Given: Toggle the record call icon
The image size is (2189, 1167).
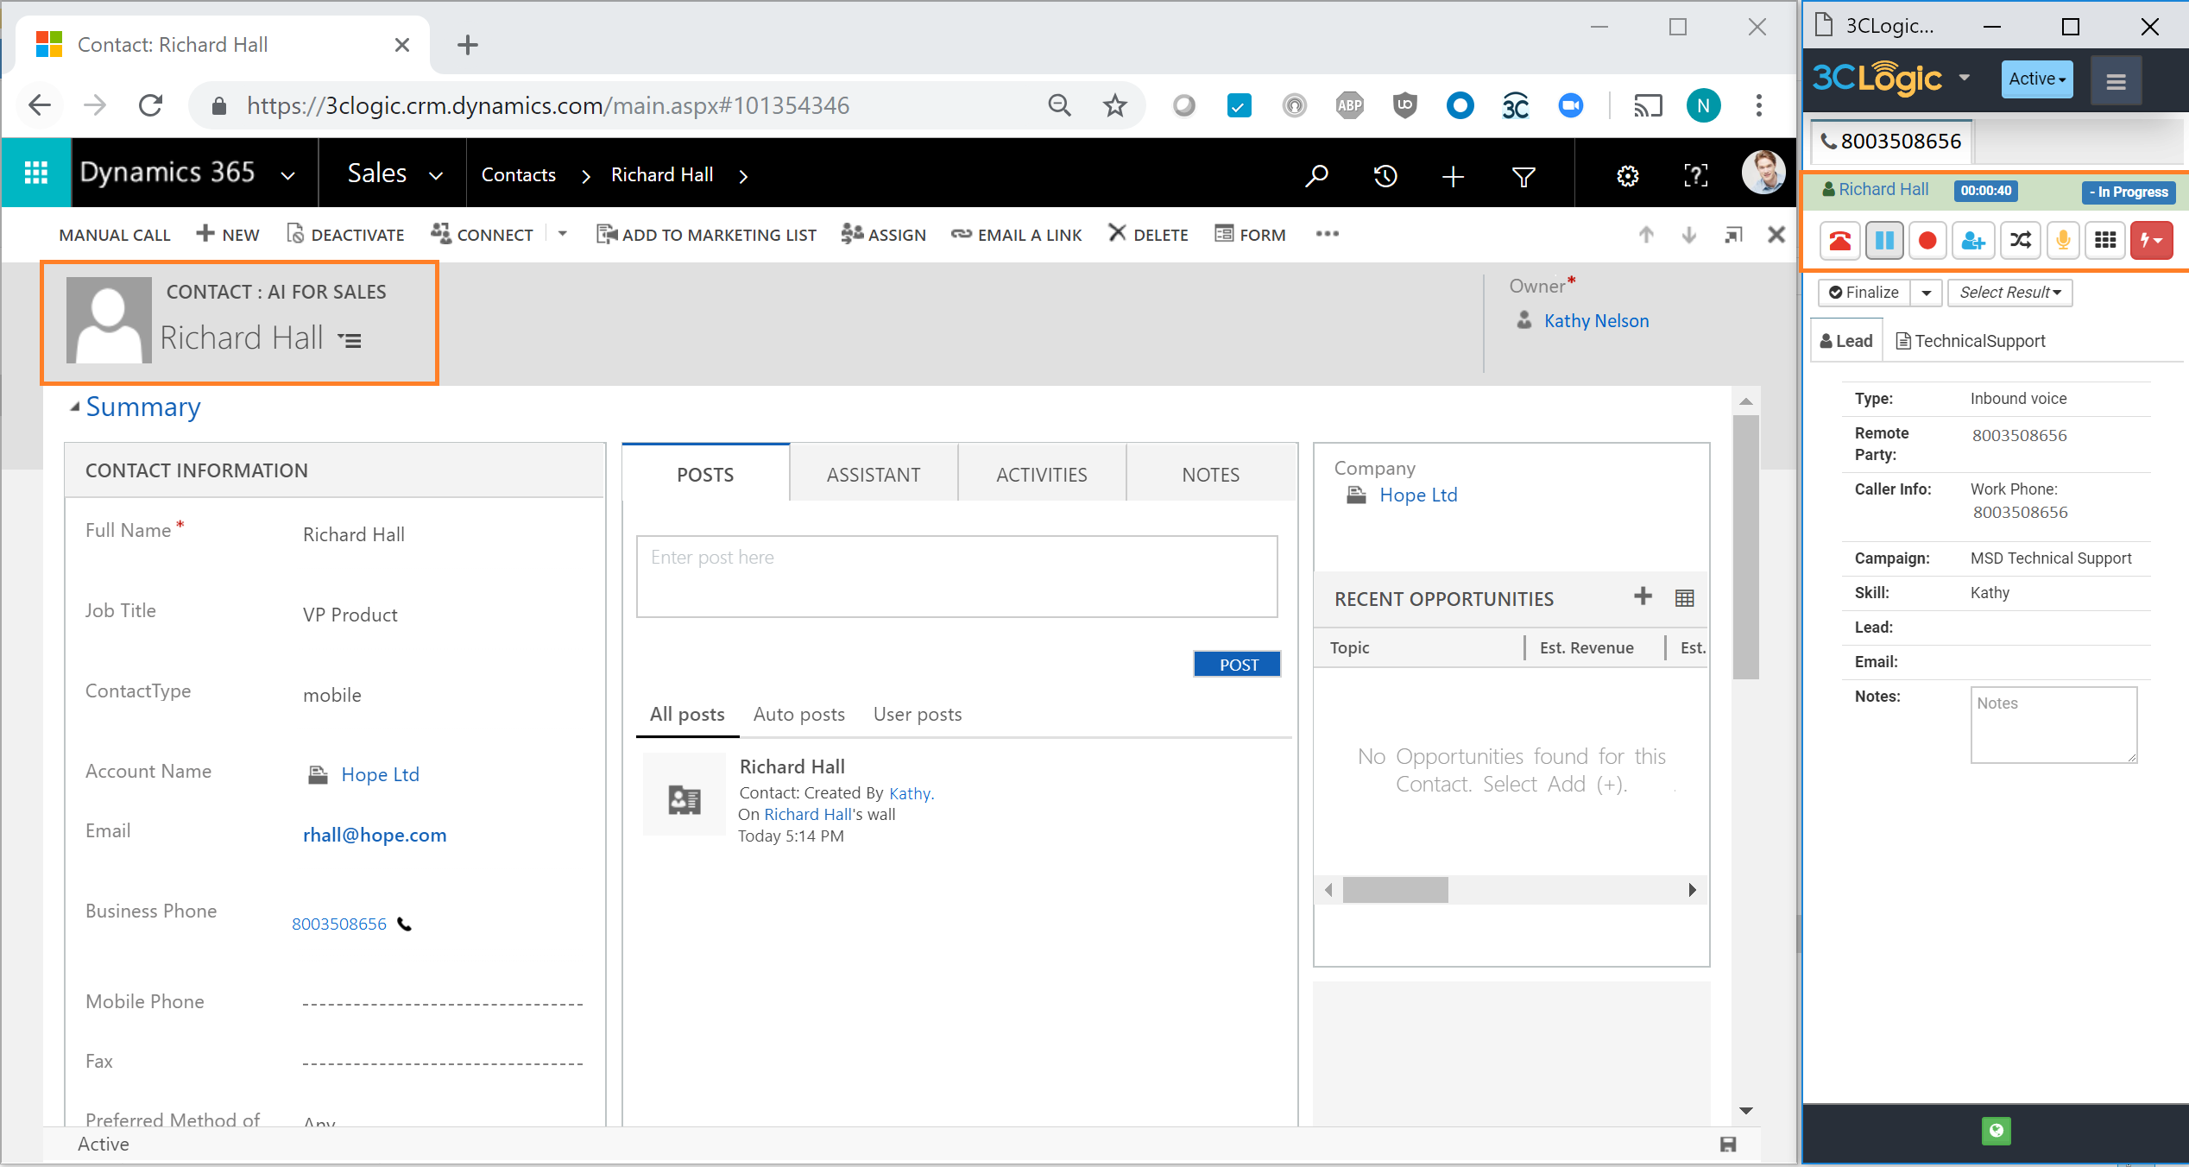Looking at the screenshot, I should coord(1926,237).
